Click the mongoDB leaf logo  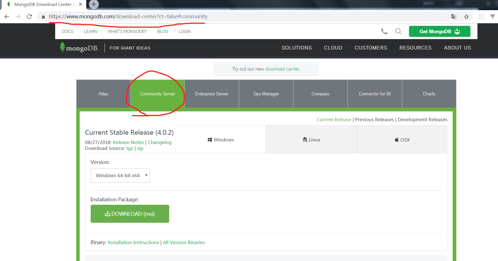[79, 48]
